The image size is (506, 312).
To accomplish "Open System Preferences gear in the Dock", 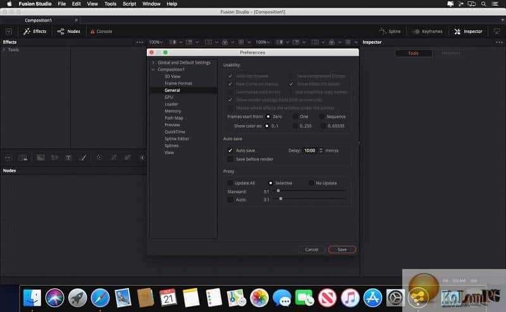I will pyautogui.click(x=395, y=297).
